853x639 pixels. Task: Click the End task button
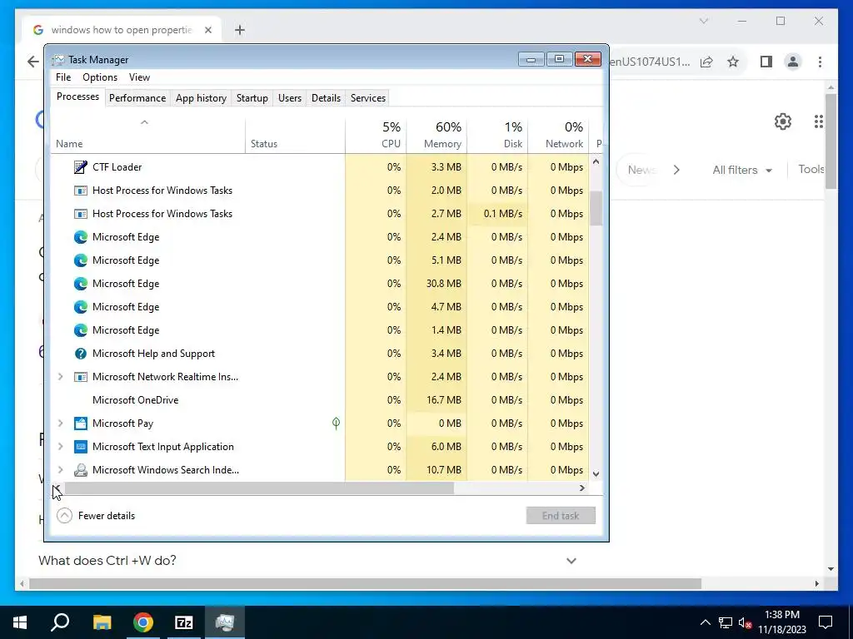tap(561, 516)
